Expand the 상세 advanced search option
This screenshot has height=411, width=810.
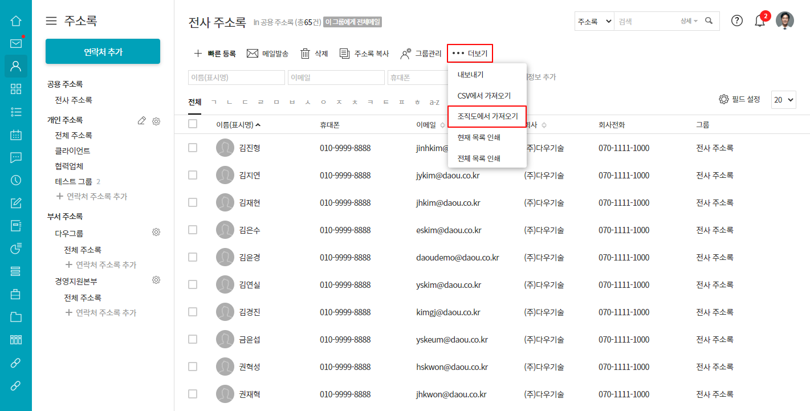click(689, 21)
